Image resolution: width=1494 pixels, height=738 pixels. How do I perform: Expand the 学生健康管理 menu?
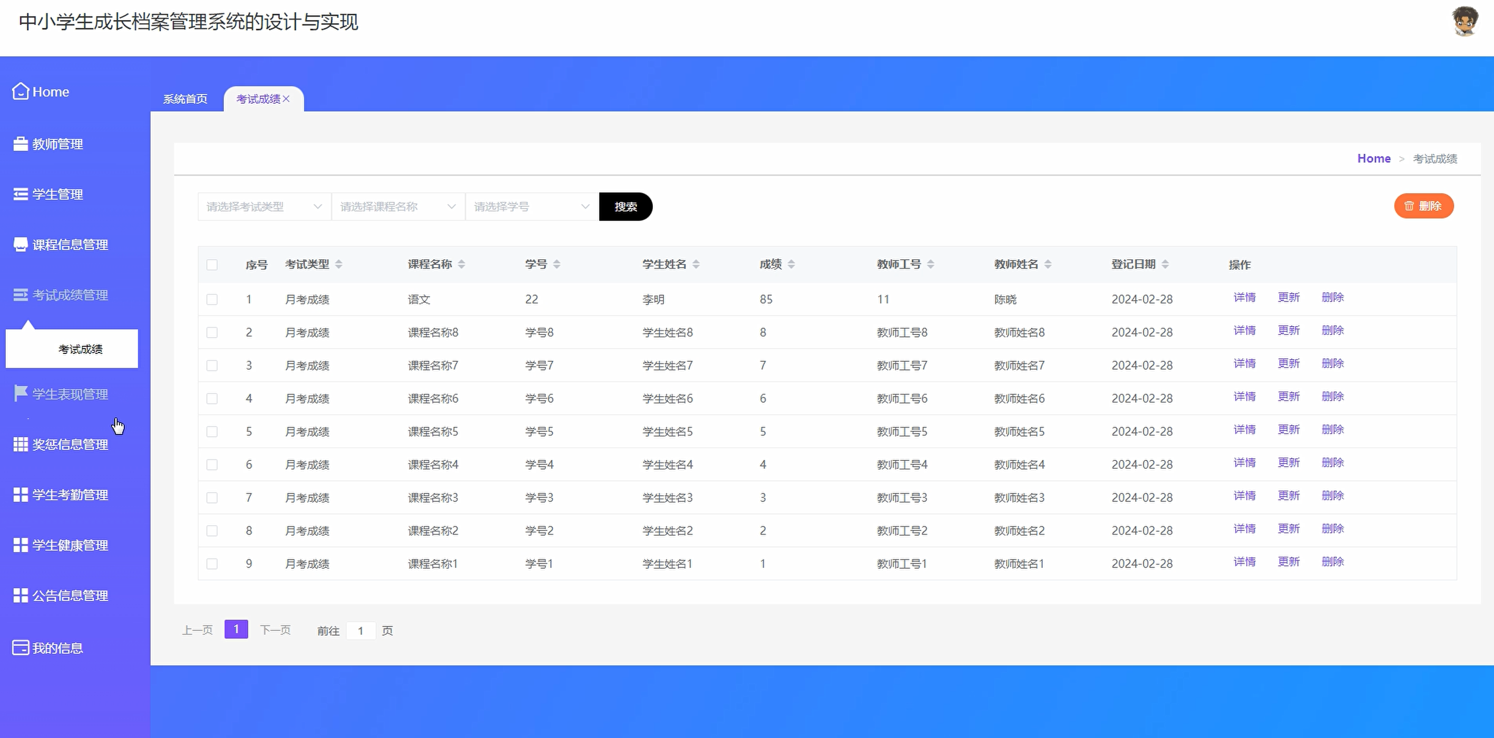pos(70,546)
